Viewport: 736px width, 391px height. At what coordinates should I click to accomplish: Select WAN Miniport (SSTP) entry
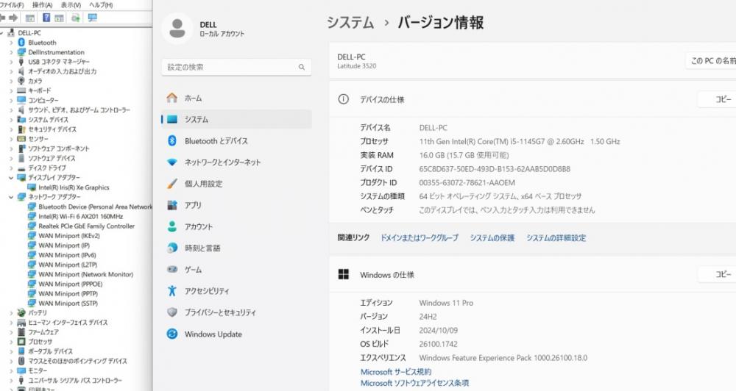(x=68, y=304)
